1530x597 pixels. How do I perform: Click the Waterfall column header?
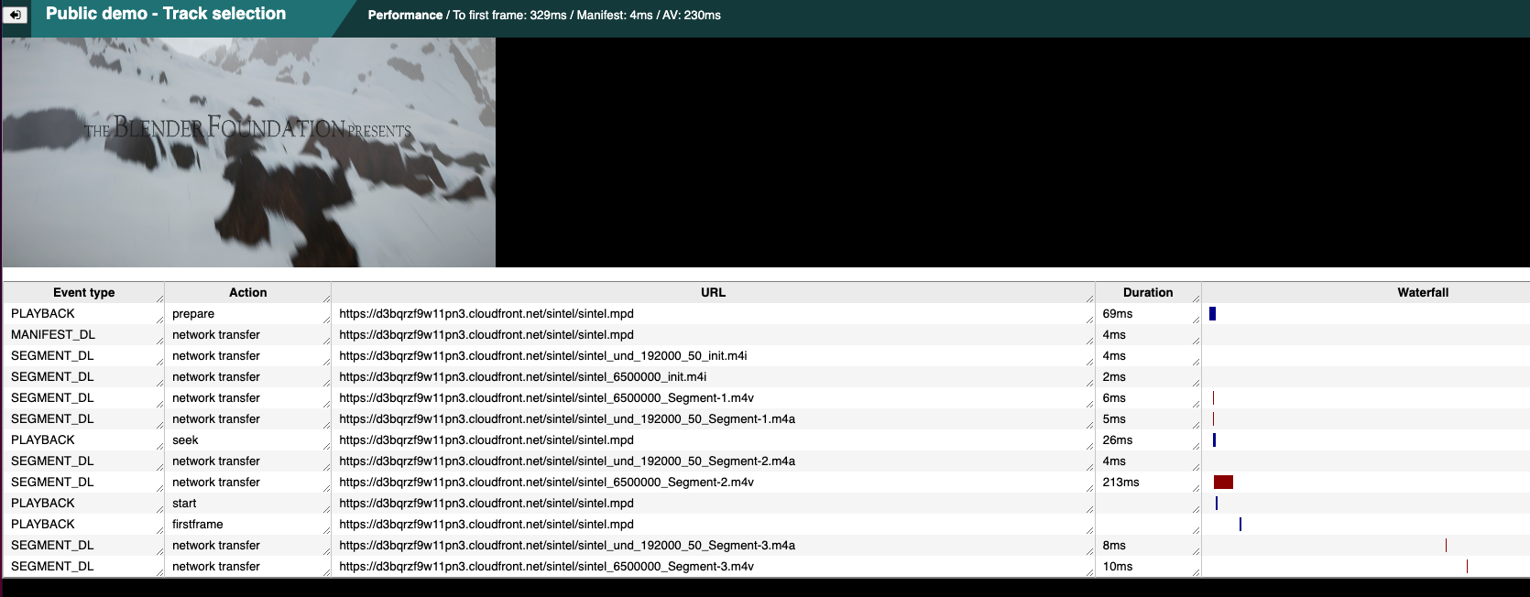click(1422, 293)
